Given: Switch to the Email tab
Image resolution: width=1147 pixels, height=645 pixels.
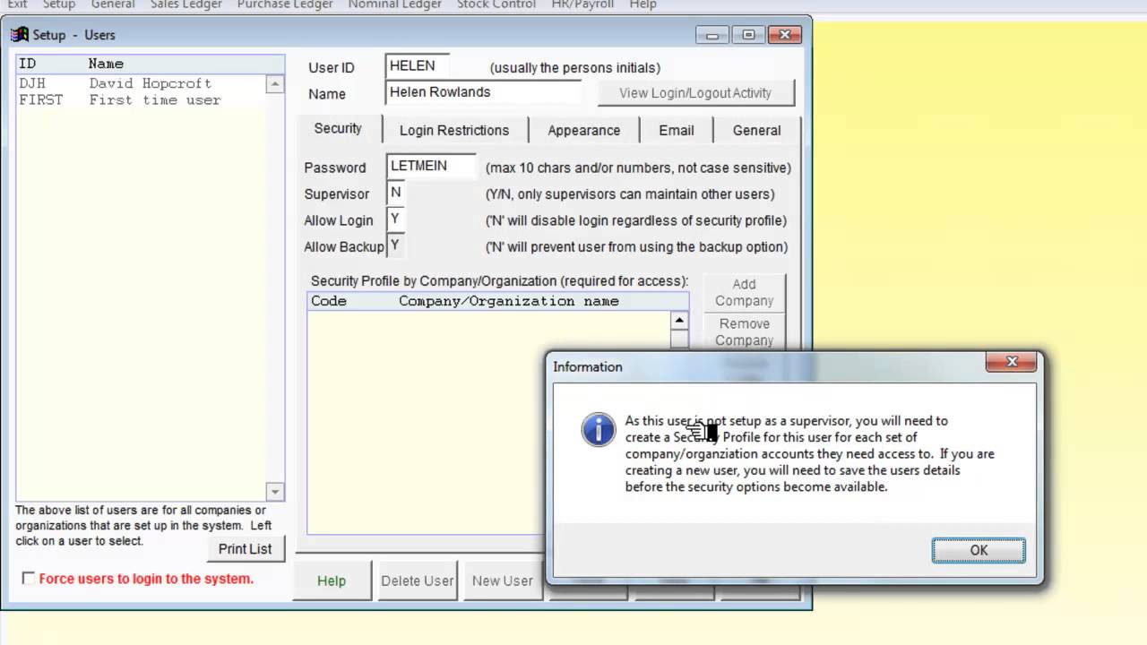Looking at the screenshot, I should (x=677, y=130).
